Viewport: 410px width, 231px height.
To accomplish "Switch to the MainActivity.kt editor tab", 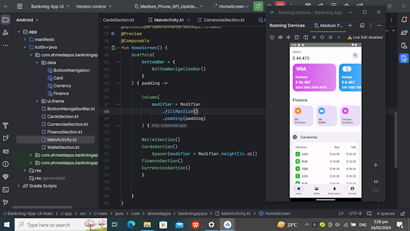I will [x=169, y=20].
